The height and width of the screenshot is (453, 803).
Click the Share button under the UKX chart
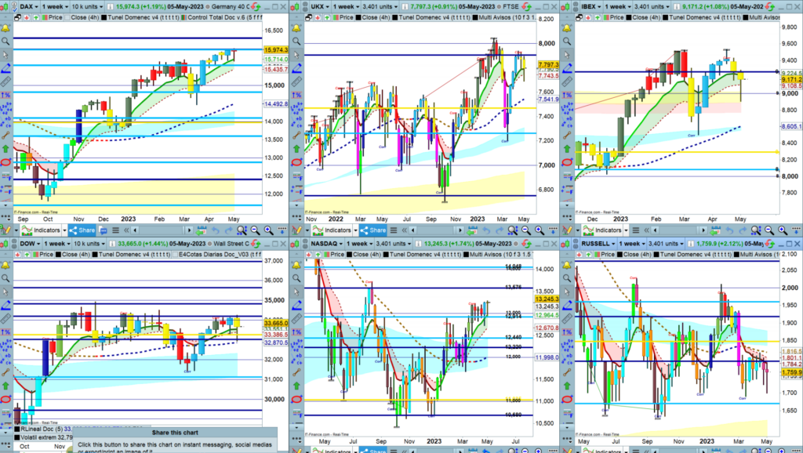point(372,230)
